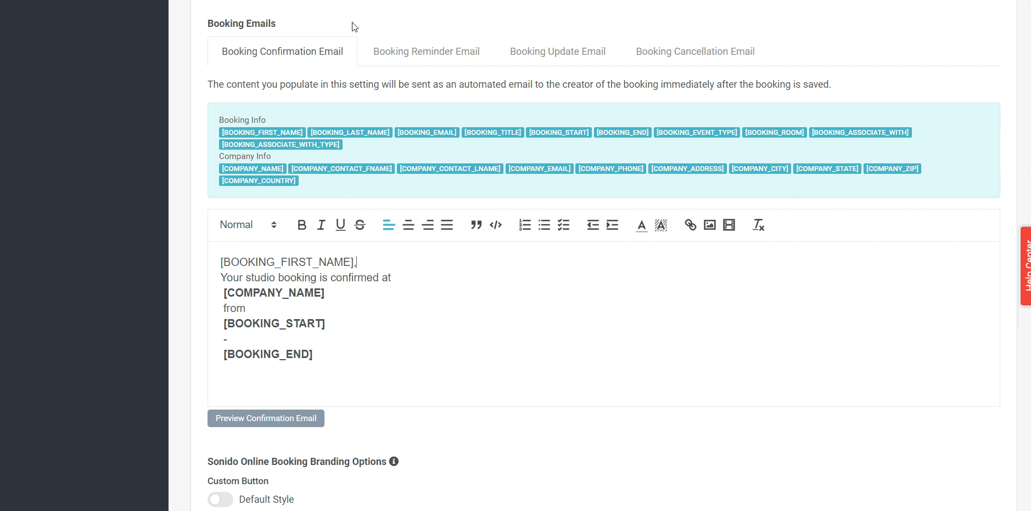Insert a code block
This screenshot has width=1031, height=511.
click(x=496, y=225)
